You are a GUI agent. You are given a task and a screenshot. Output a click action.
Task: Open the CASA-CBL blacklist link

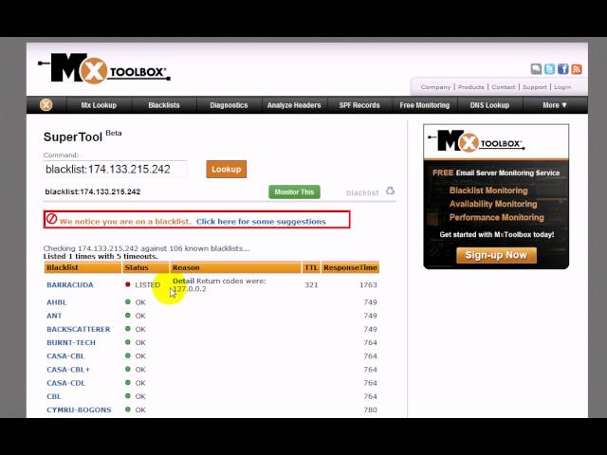pyautogui.click(x=65, y=356)
